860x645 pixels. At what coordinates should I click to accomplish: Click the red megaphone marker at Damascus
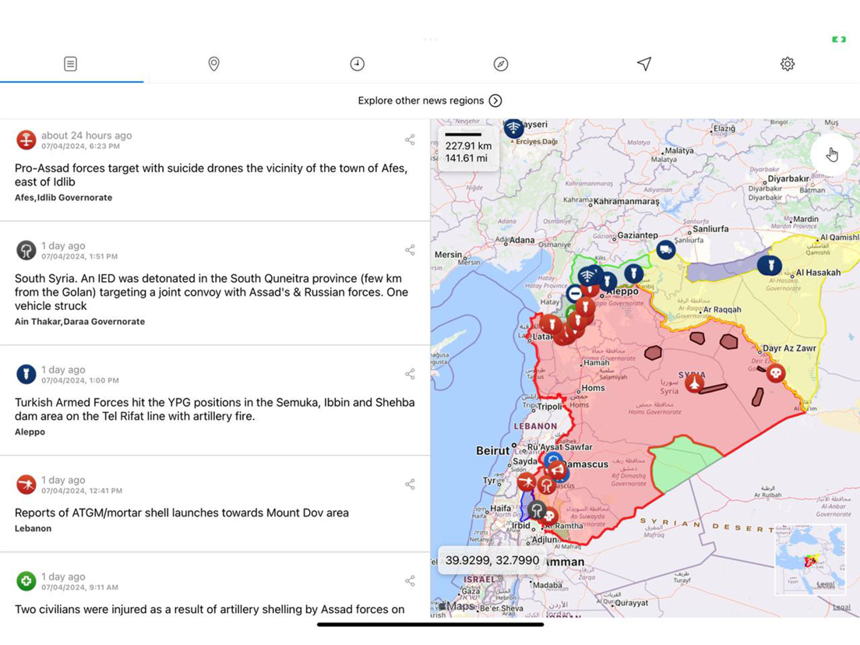click(x=557, y=470)
